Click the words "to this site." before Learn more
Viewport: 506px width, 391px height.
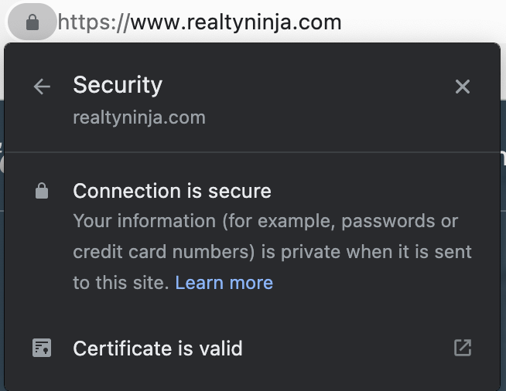121,283
